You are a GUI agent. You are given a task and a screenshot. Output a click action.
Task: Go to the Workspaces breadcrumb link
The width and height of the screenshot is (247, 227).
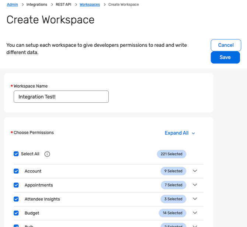click(90, 4)
